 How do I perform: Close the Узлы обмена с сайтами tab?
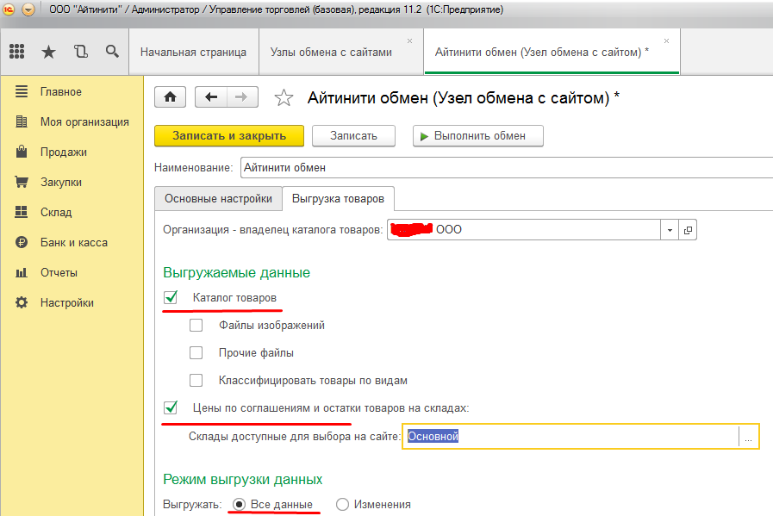(409, 40)
